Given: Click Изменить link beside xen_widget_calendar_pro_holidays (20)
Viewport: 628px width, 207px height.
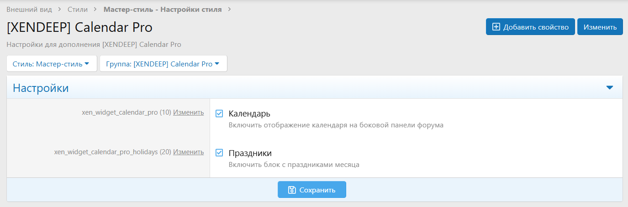Looking at the screenshot, I should click(188, 152).
